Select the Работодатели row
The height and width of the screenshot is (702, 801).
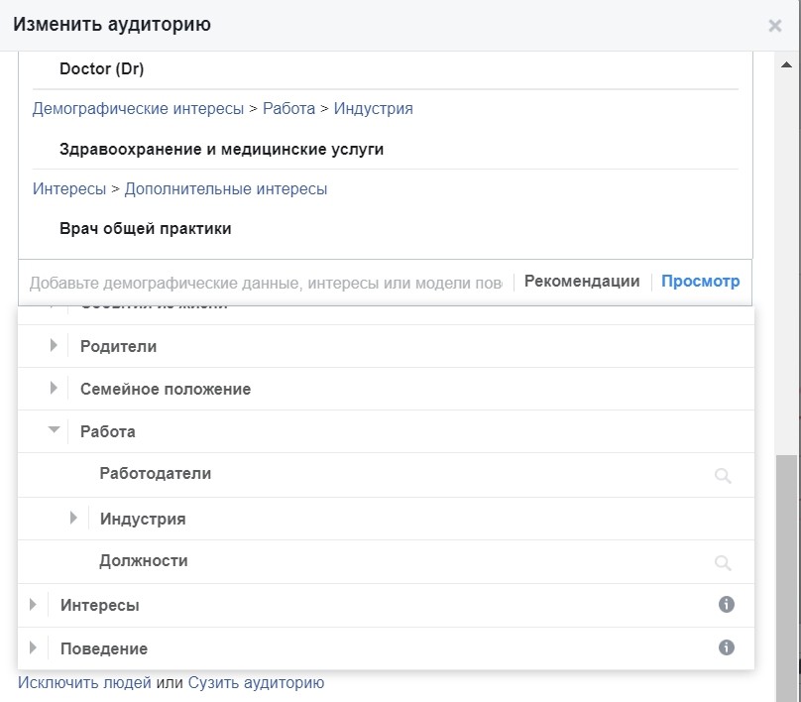pos(387,475)
